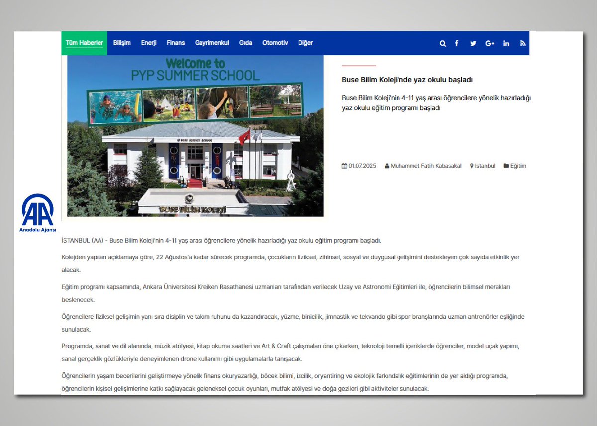Click paragraph starting Öğrencilere fiziksel gelişimin
Viewport: 597px width, 426px height.
tap(293, 323)
